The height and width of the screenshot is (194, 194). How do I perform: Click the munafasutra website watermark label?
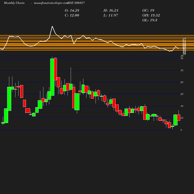pyautogui.click(x=51, y=3)
